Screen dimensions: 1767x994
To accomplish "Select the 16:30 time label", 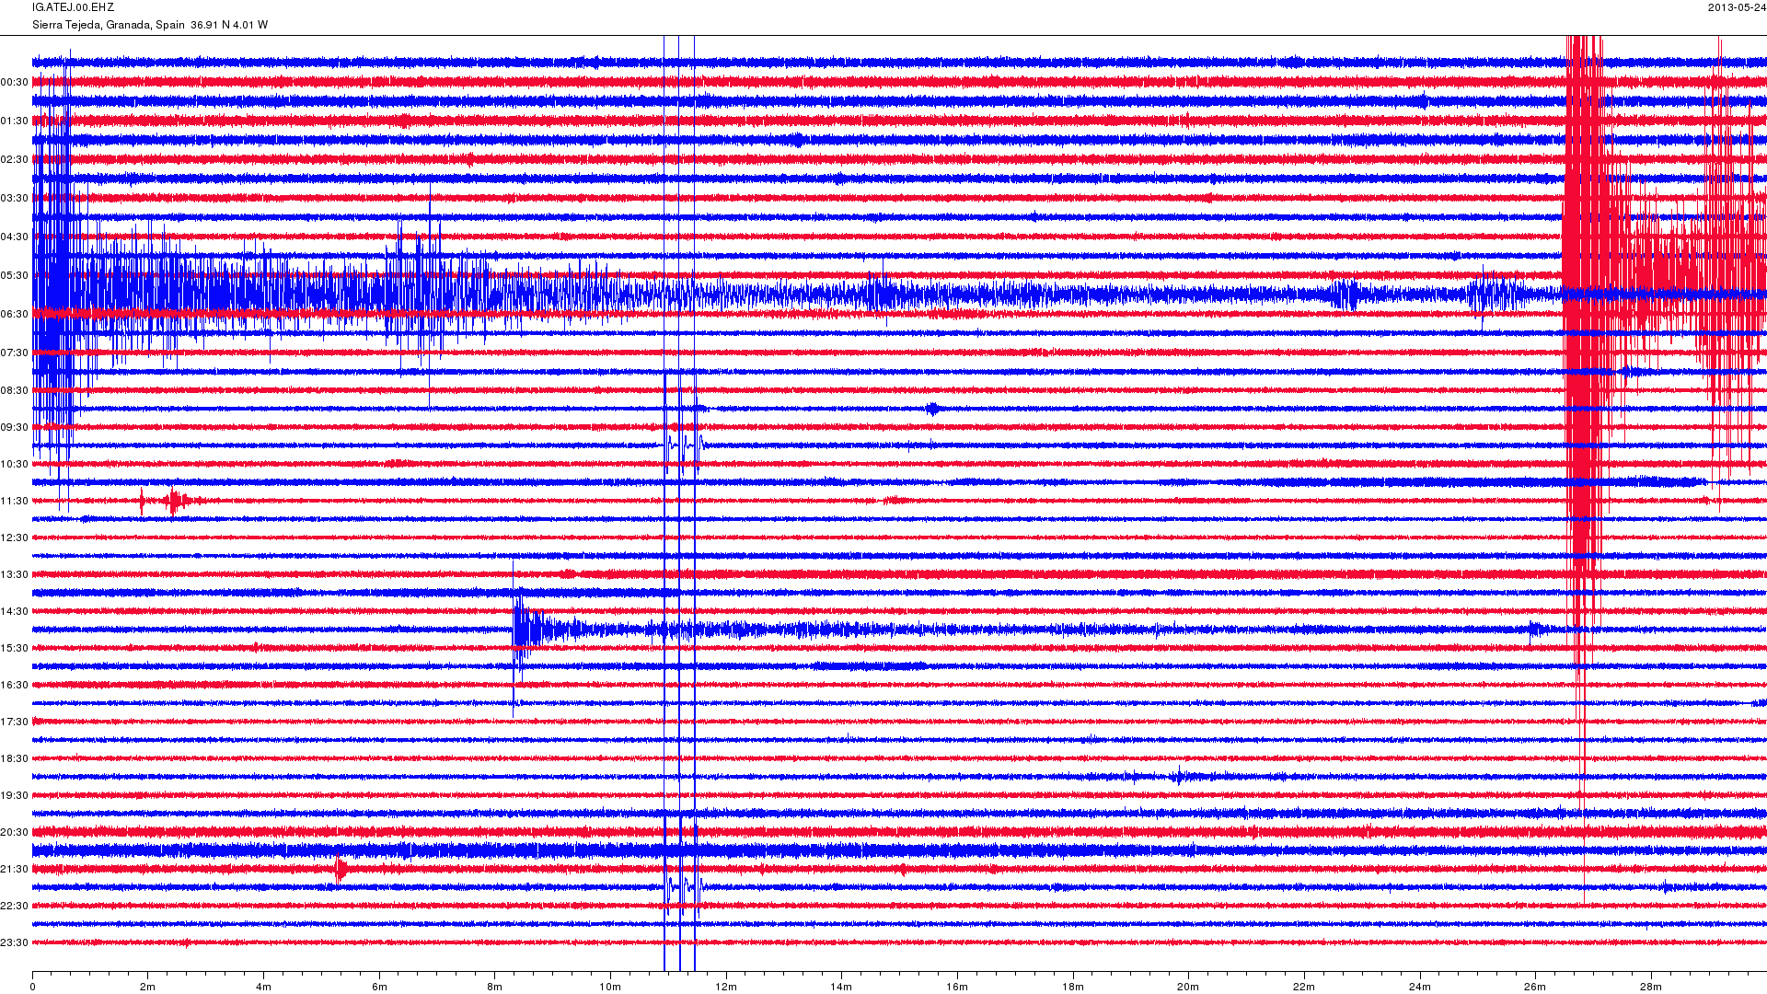I will (15, 686).
